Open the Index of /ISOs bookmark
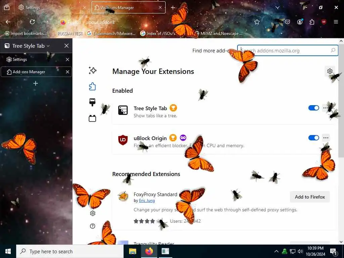The width and height of the screenshot is (344, 258). coord(159,34)
